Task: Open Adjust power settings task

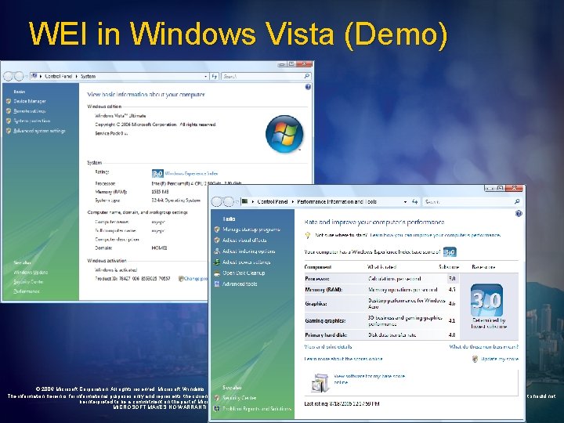Action: pyautogui.click(x=247, y=262)
